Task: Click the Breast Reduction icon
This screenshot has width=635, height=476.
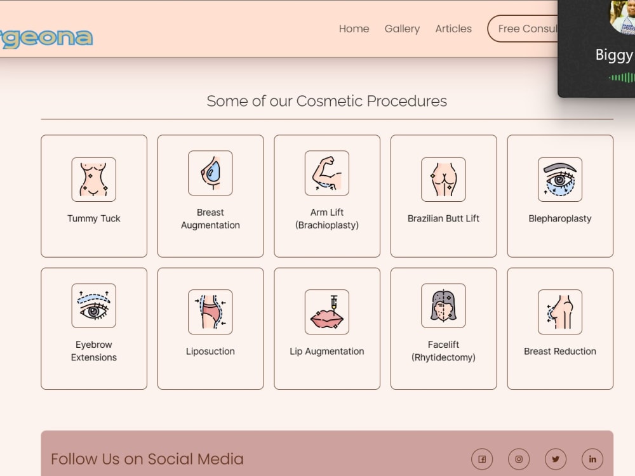Action: [560, 312]
